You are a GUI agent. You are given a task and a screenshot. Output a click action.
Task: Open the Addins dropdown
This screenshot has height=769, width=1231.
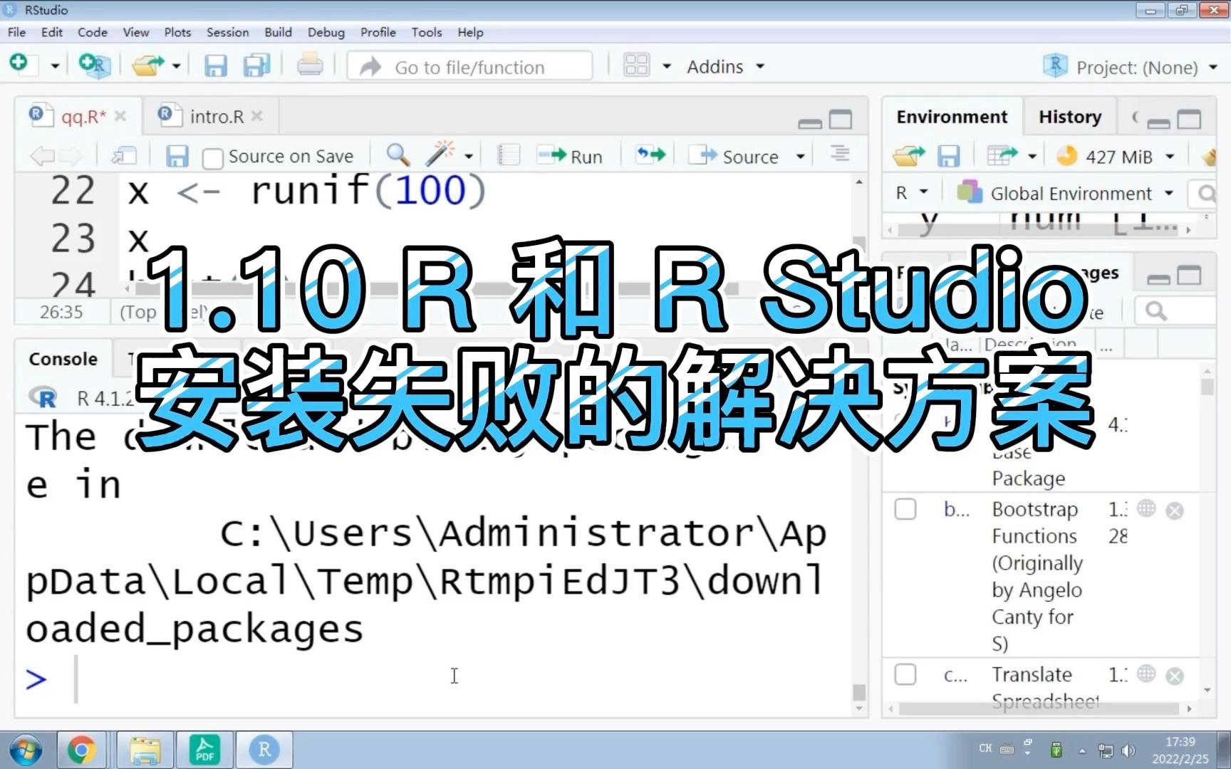(x=725, y=67)
